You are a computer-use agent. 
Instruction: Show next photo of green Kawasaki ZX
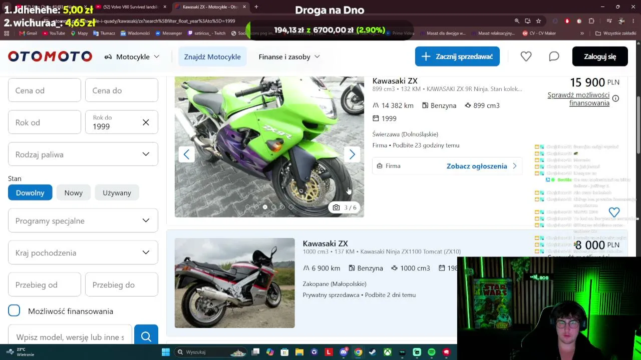352,154
